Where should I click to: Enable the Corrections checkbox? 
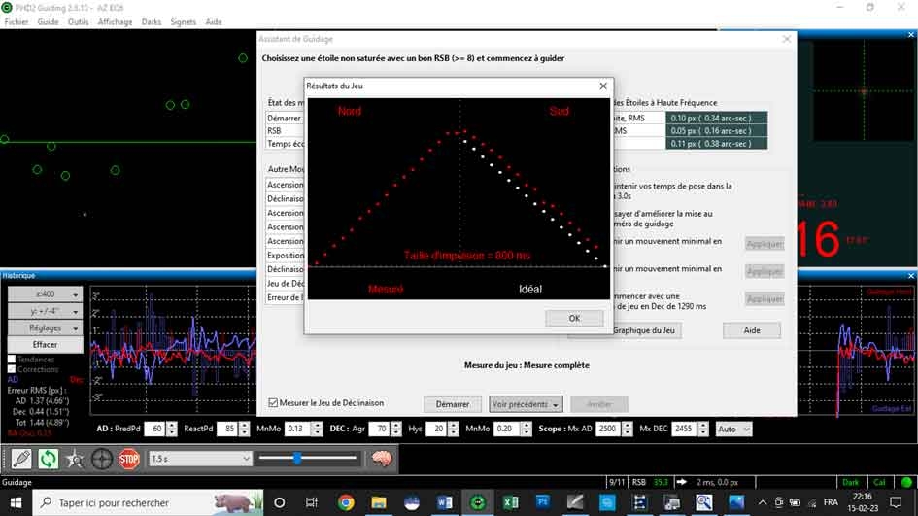coord(12,369)
